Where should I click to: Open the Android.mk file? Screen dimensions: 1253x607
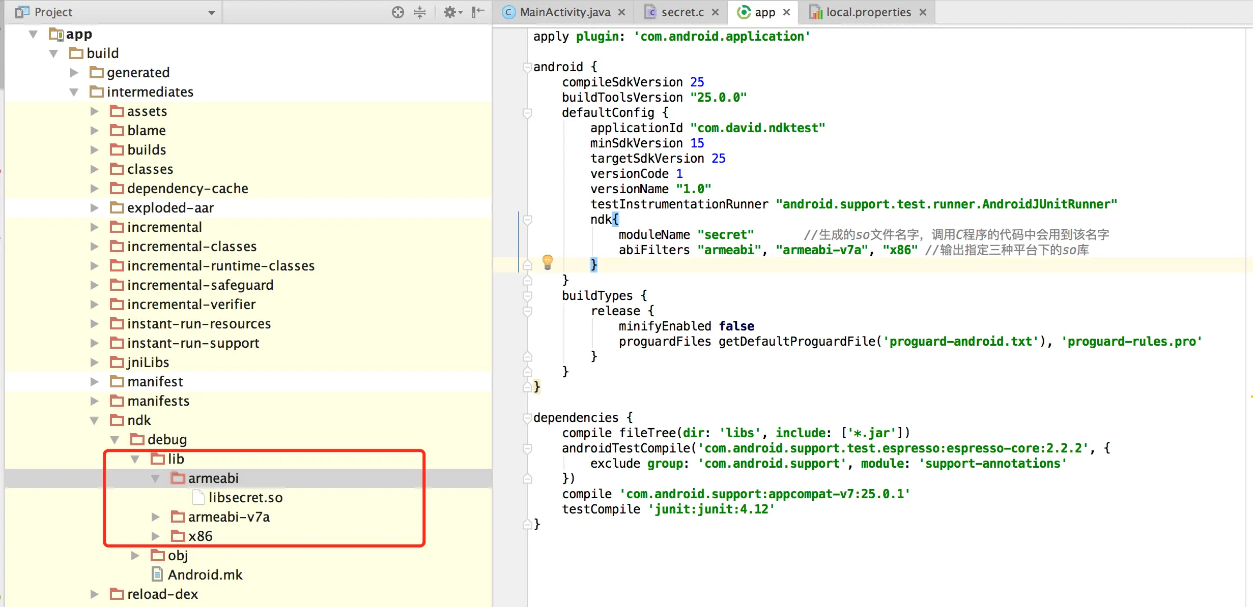pos(205,575)
